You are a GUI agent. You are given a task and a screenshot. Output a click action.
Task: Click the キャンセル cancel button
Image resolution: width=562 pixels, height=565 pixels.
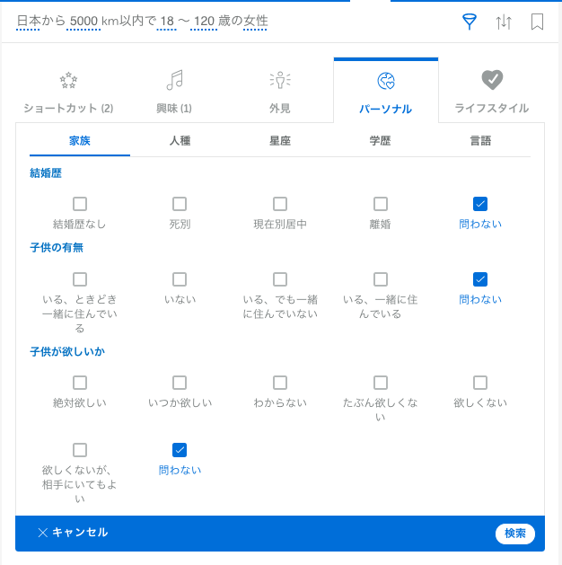[x=73, y=533]
